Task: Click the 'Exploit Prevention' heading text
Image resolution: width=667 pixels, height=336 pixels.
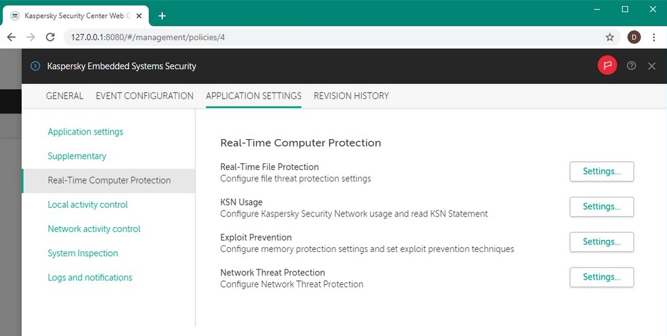Action: click(256, 237)
